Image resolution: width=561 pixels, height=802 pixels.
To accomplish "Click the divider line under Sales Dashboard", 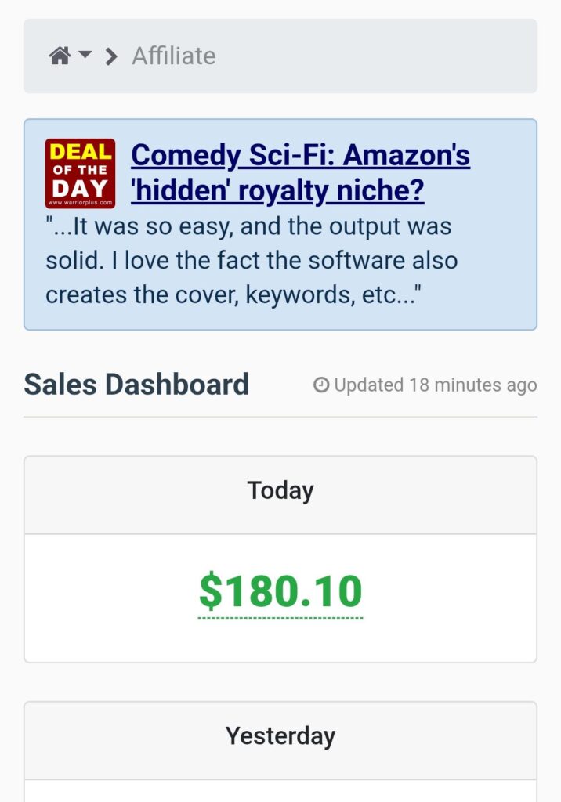I will coord(280,417).
